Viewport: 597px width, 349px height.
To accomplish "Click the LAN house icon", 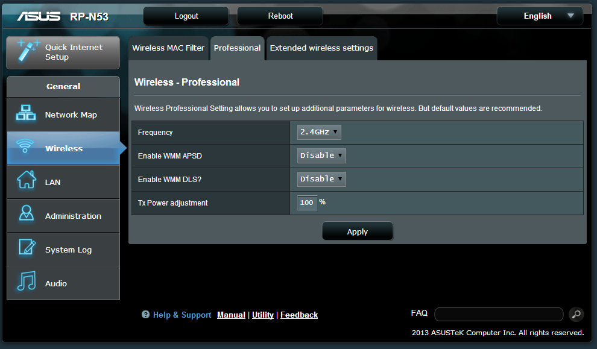I will [26, 181].
